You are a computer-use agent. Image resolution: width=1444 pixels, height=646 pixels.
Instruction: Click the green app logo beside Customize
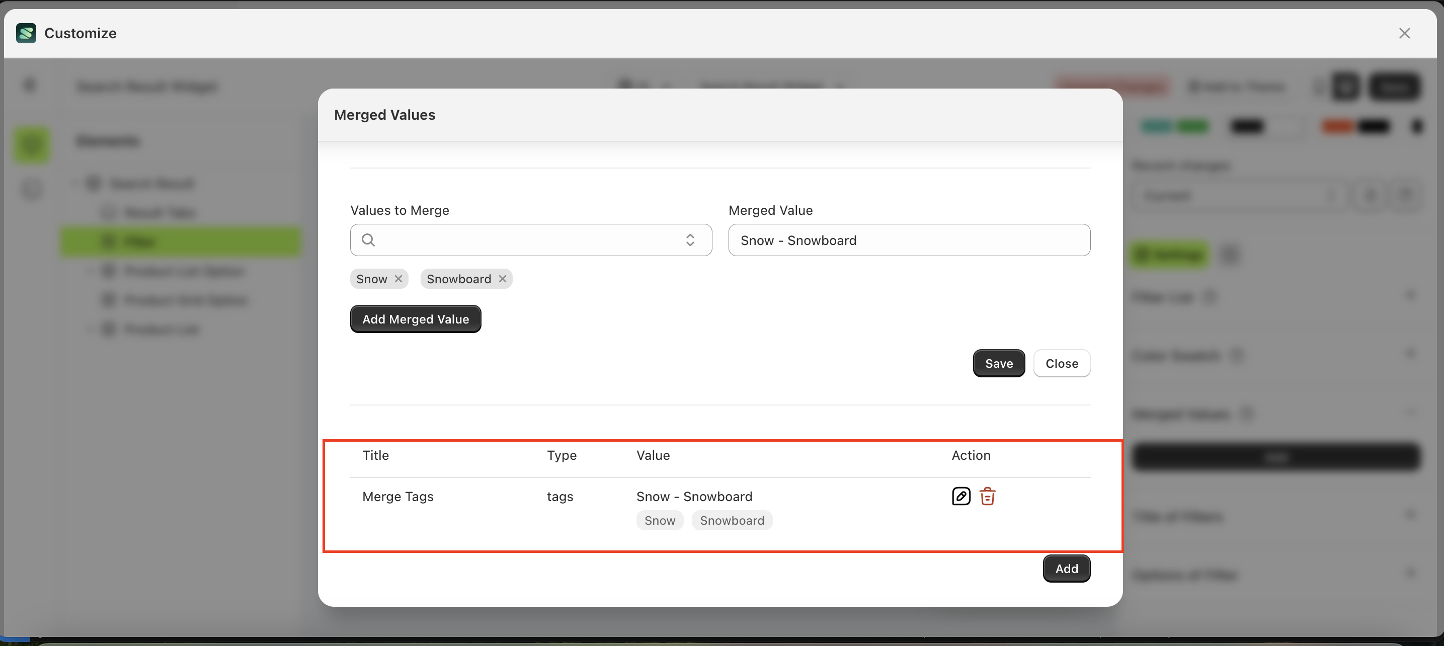tap(25, 33)
